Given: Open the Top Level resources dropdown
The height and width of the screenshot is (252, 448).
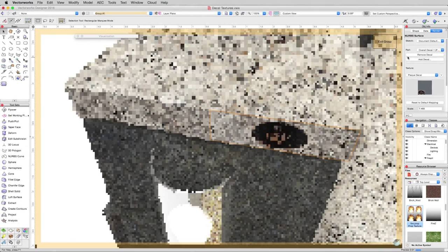Looking at the screenshot, I should pos(427,182).
